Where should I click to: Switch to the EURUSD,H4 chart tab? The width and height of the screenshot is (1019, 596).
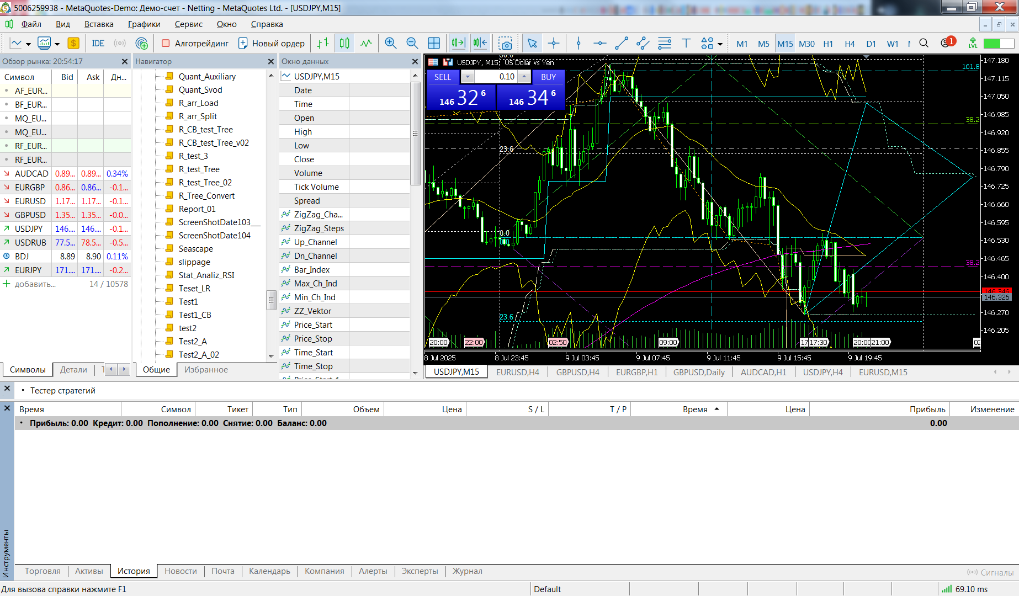517,372
